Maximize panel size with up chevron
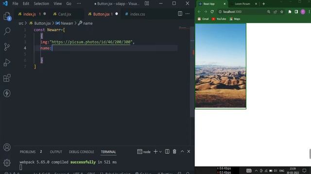Screen dimensions: 311x174 (182, 151)
